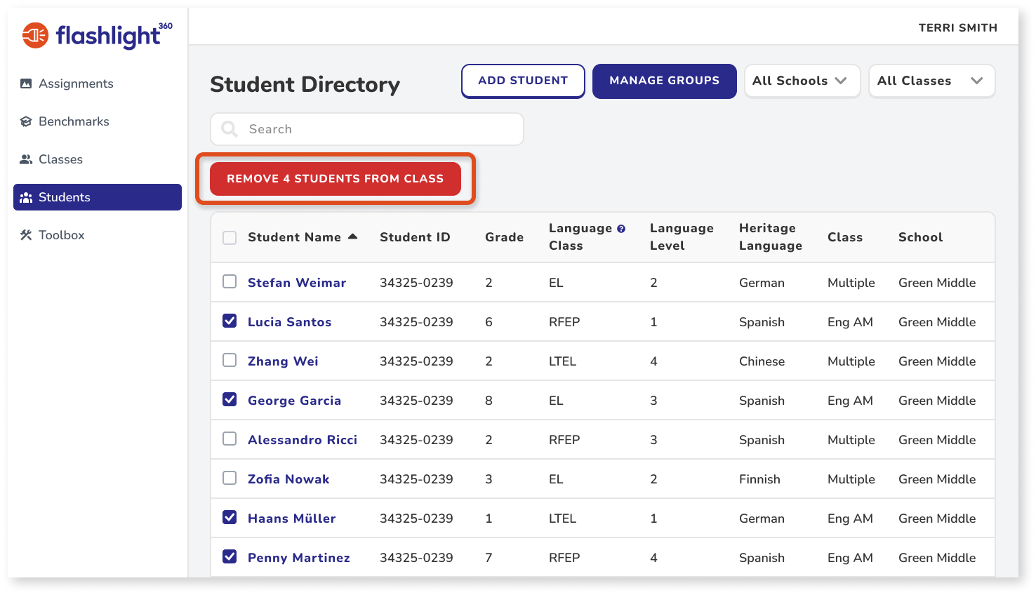The image size is (1036, 595).
Task: Uncheck the box for Penny Martinez
Action: point(230,556)
